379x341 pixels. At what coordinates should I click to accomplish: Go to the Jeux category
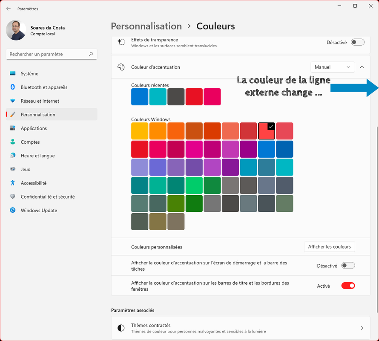pos(52,169)
